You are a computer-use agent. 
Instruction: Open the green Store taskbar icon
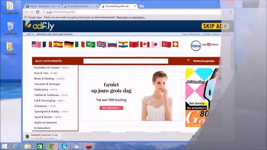tap(40, 146)
